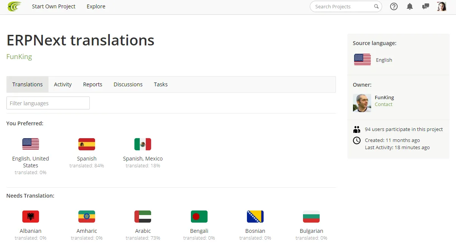
Task: Click '94 users participate in this project'
Action: 404,129
